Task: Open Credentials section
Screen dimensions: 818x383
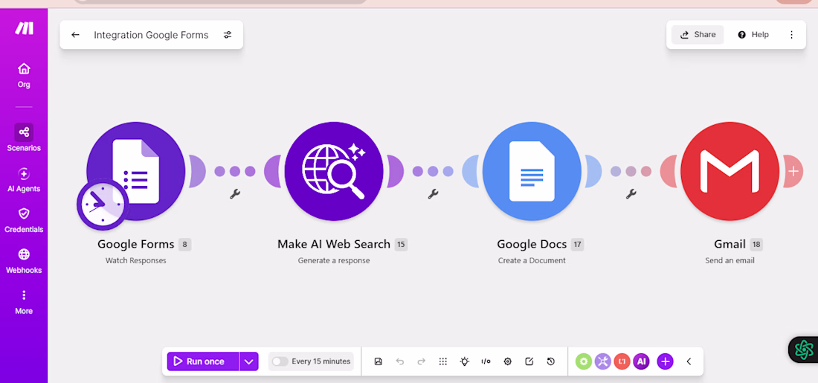Action: (x=24, y=221)
